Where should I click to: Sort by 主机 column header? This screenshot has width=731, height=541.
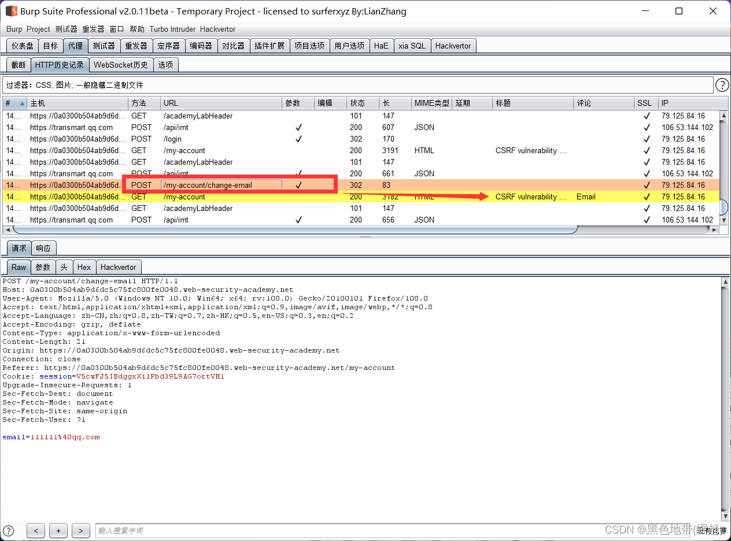click(77, 103)
